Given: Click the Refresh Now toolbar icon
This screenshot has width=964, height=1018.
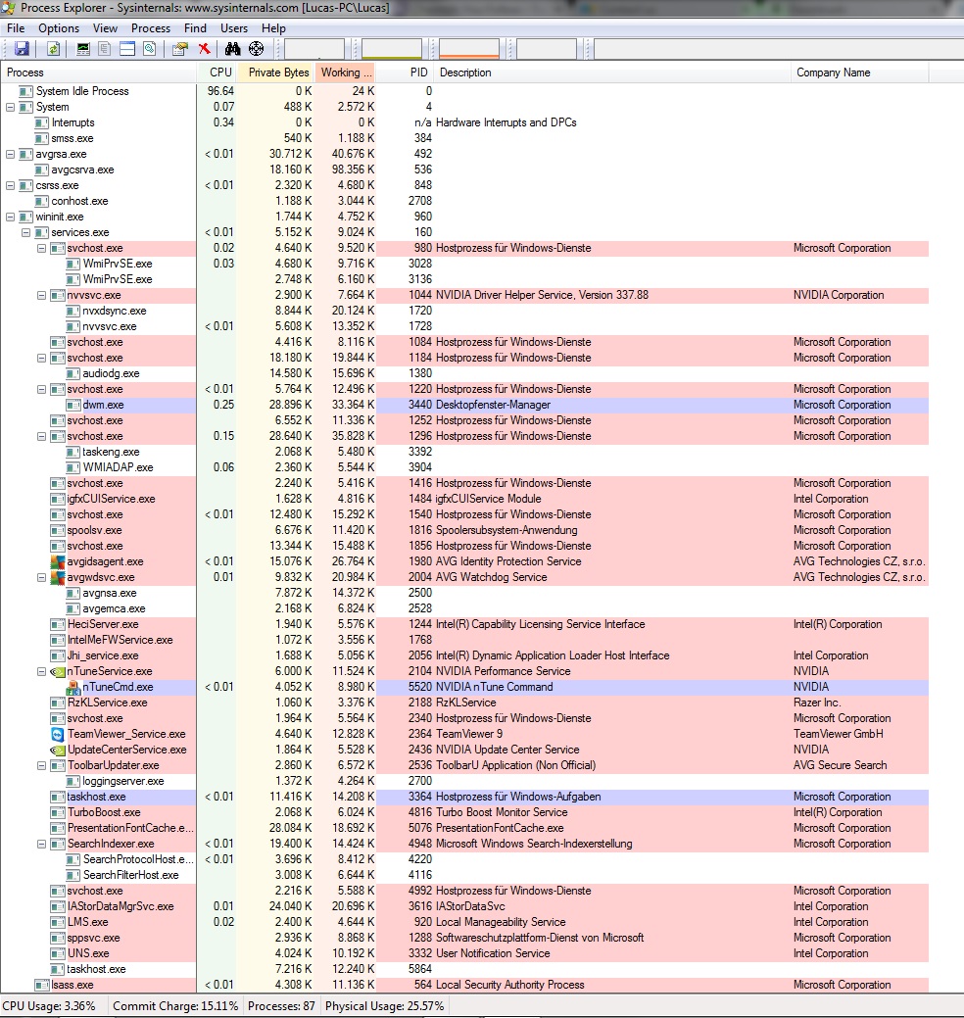Looking at the screenshot, I should tap(53, 49).
